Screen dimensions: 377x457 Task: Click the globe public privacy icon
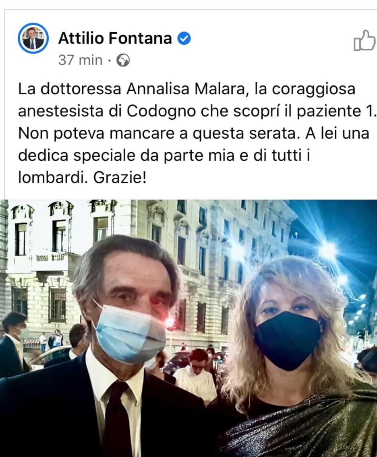[123, 60]
